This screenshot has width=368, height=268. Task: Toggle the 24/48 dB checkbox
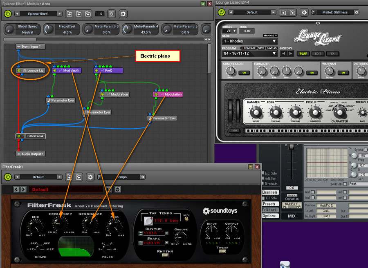click(x=345, y=184)
